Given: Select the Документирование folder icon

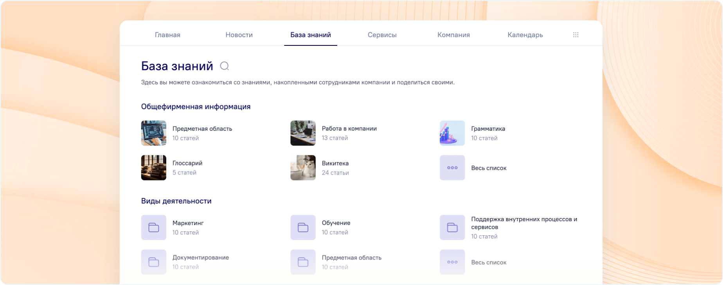Looking at the screenshot, I should point(153,262).
